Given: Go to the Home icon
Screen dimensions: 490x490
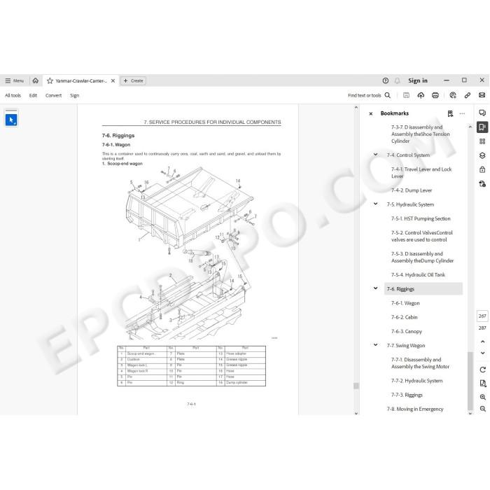Looking at the screenshot, I should coord(36,80).
